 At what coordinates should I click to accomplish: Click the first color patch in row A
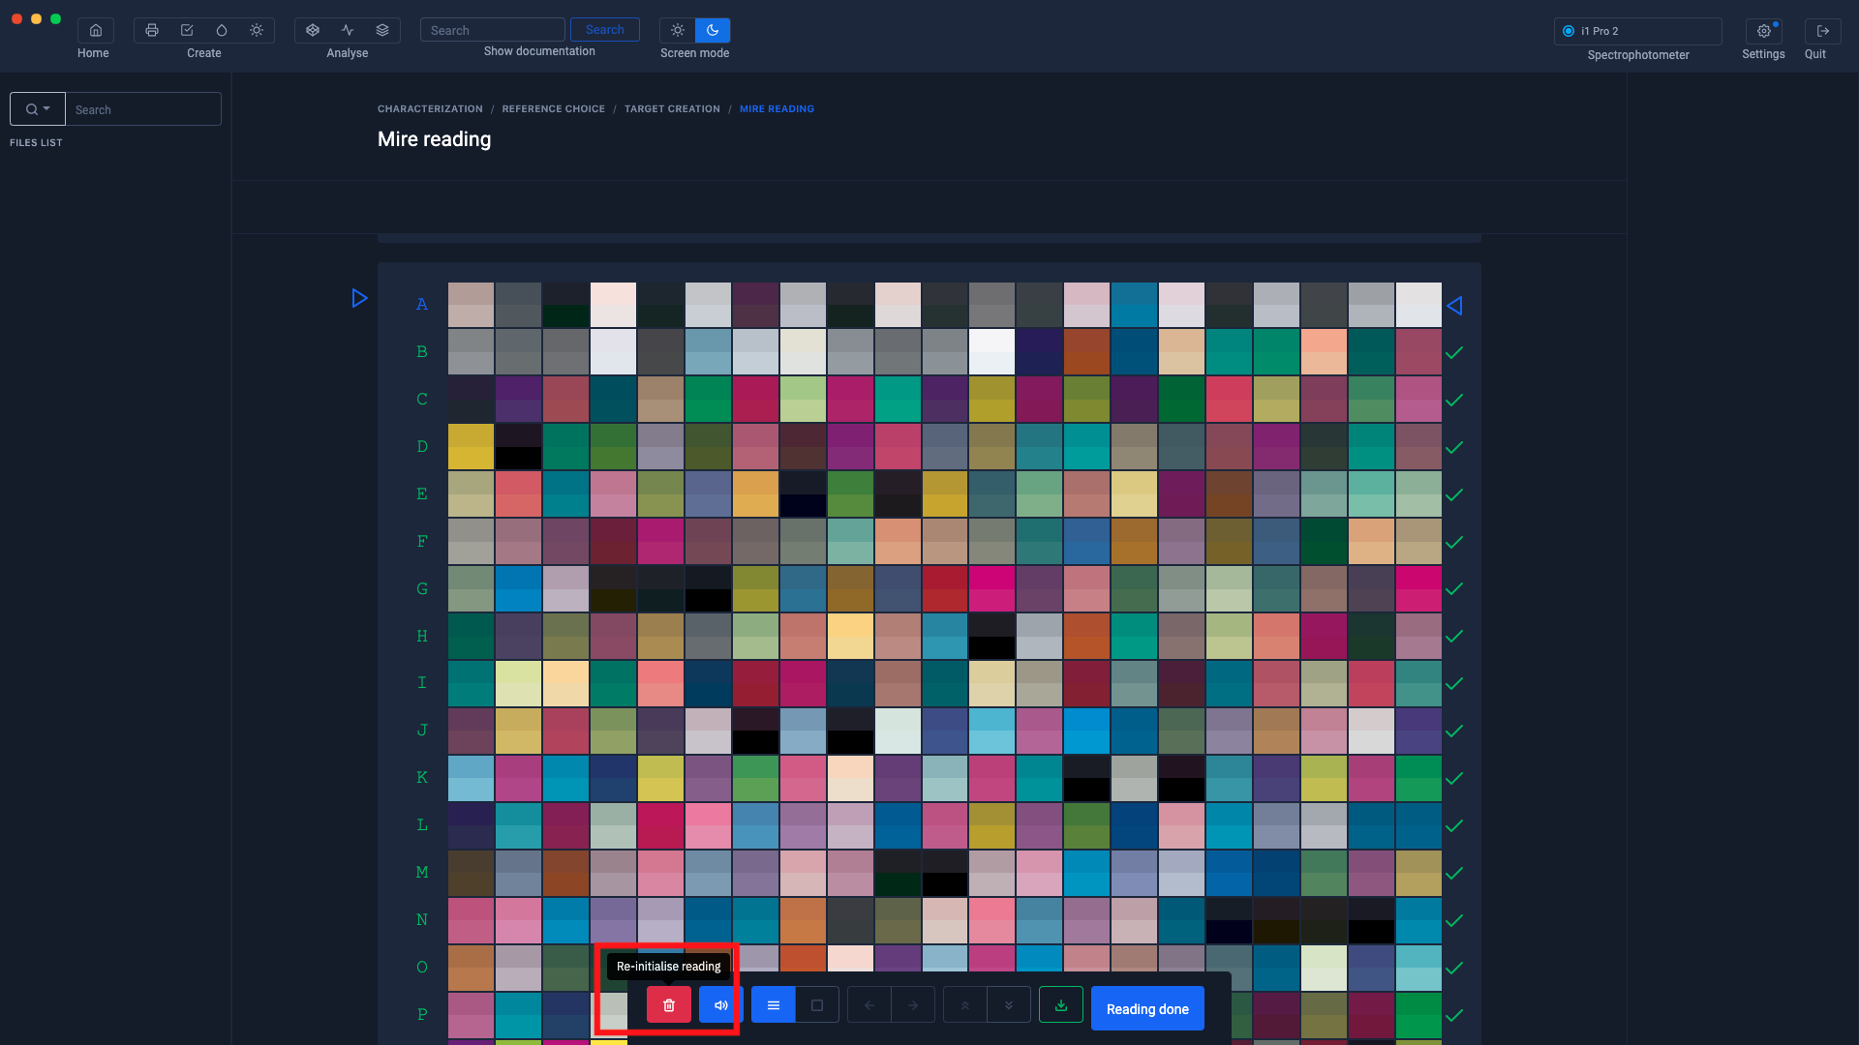click(471, 304)
